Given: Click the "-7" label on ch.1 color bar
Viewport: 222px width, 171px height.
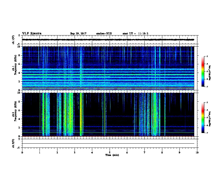Looking at the screenshot, I should [x=207, y=87].
